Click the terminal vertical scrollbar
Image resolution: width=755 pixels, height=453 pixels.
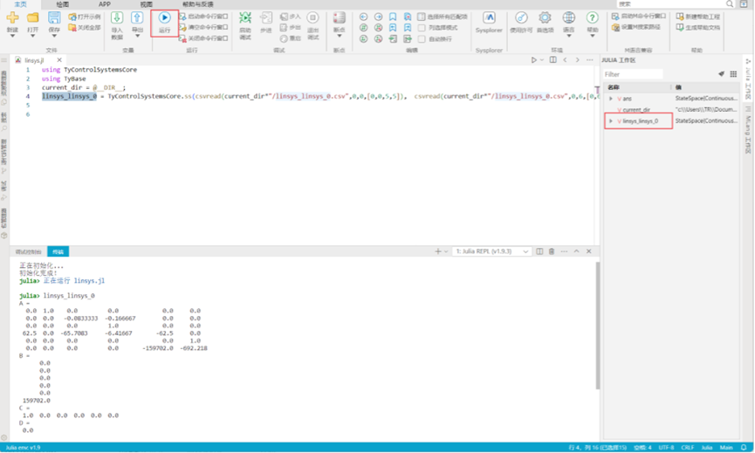tap(598, 326)
